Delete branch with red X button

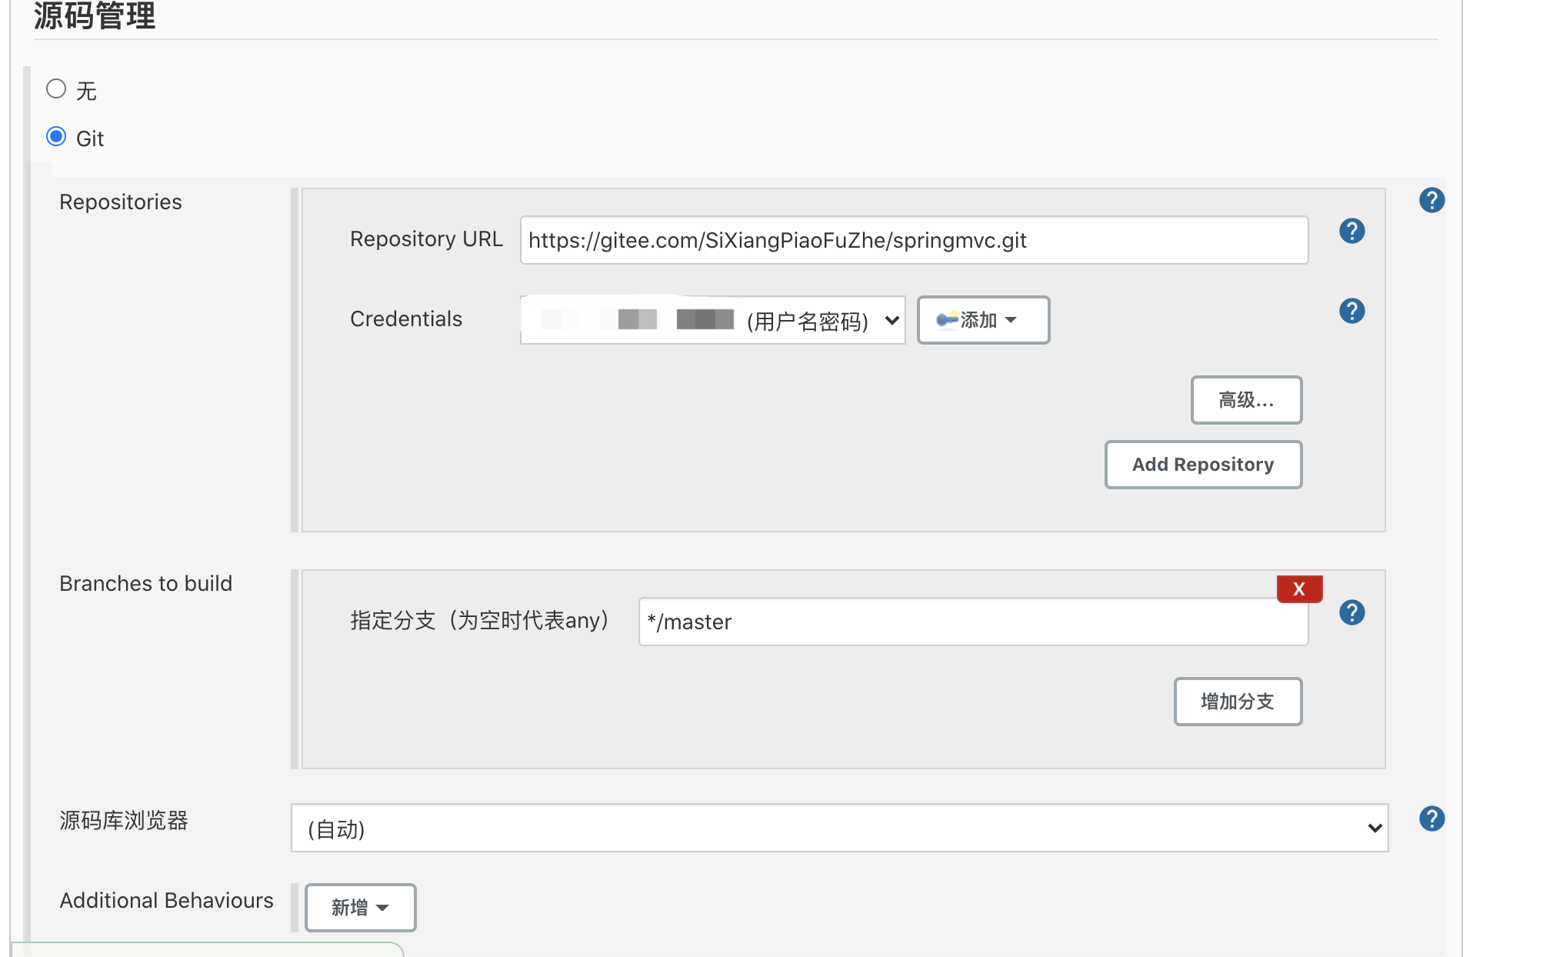[1299, 589]
